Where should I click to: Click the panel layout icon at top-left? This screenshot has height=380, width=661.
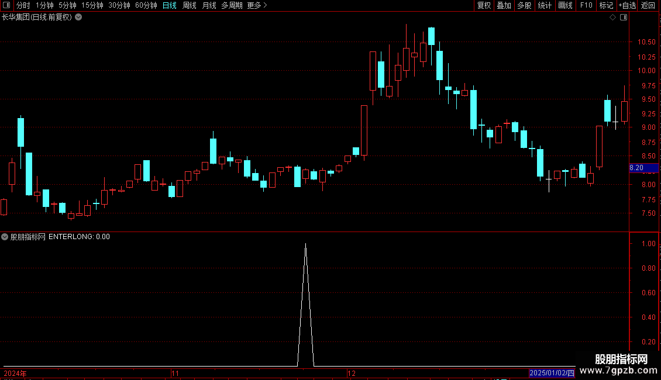[6, 5]
